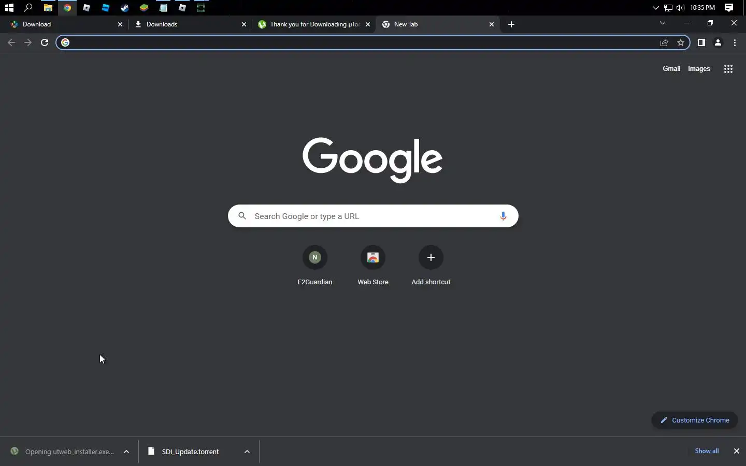
Task: Click the Chrome back arrow
Action: point(11,42)
